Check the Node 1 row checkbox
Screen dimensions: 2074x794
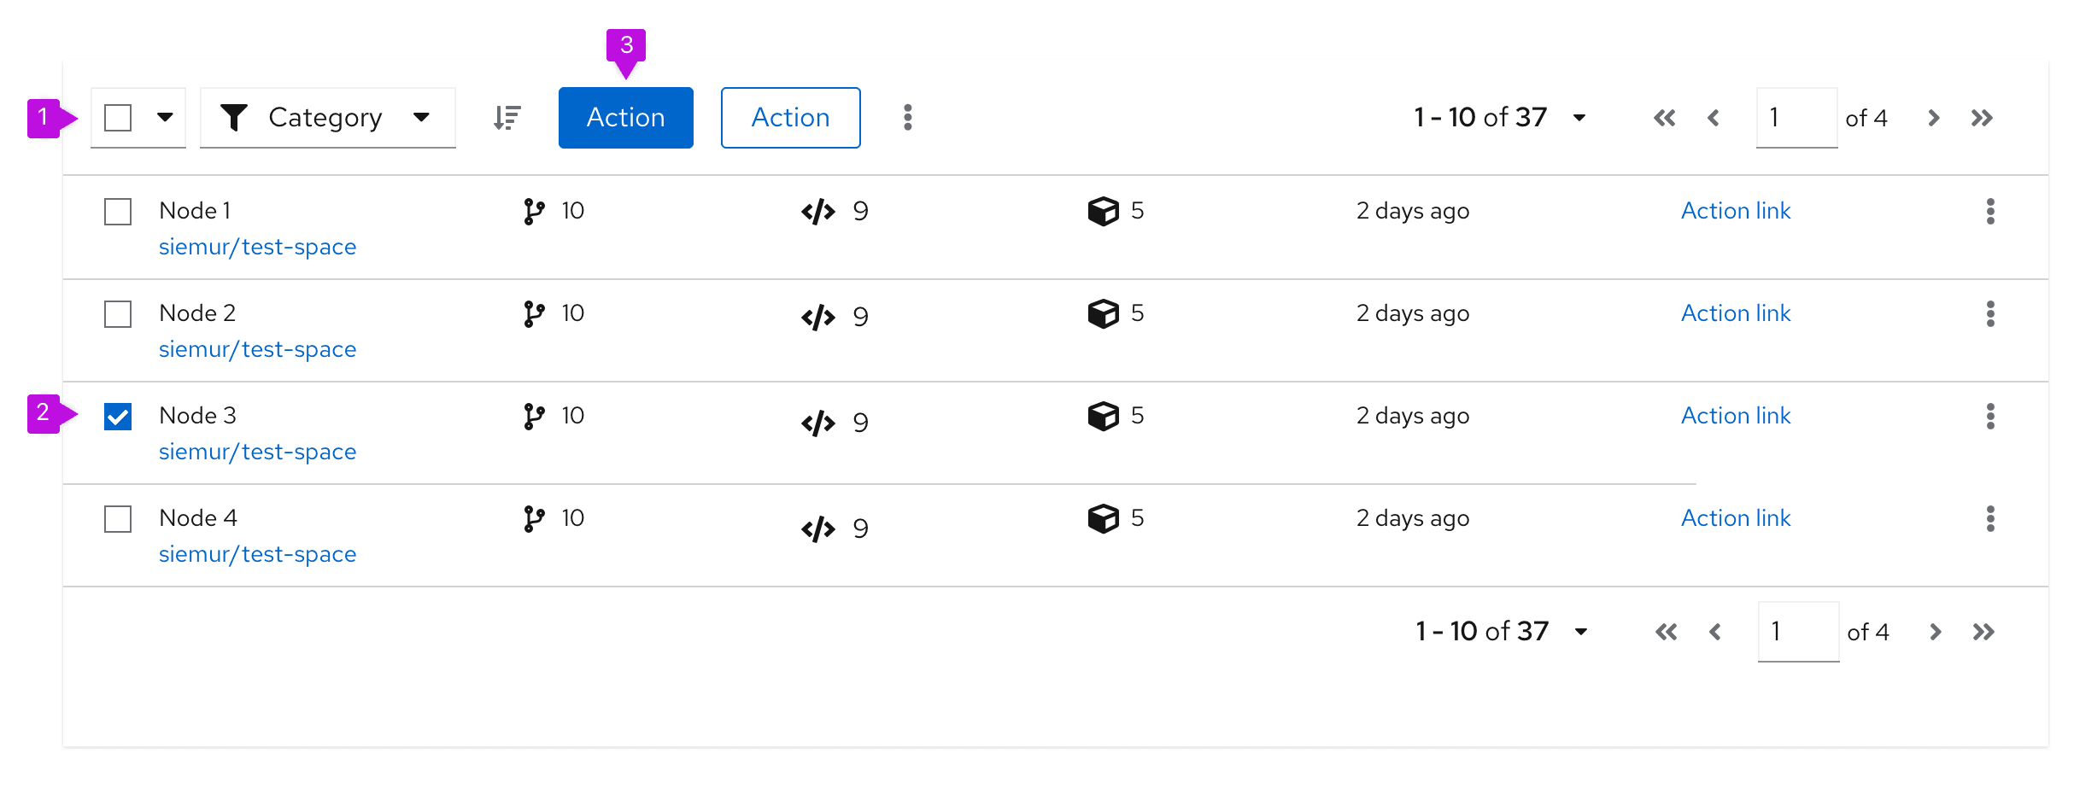(118, 211)
